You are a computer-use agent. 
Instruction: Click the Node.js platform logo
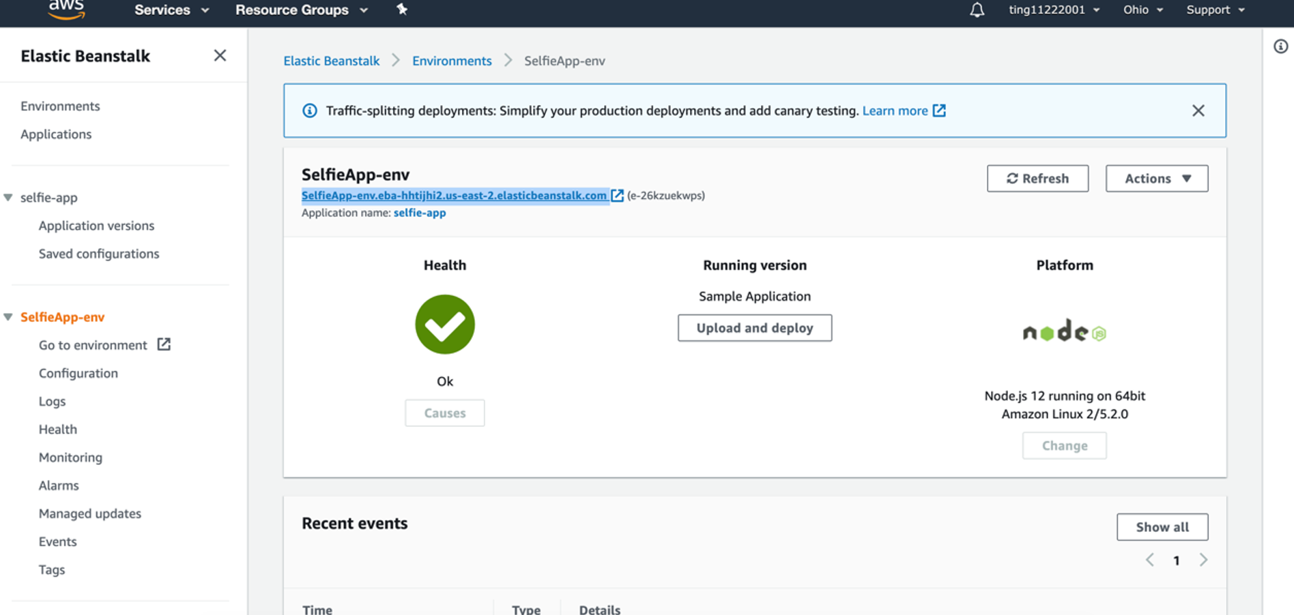(x=1063, y=332)
